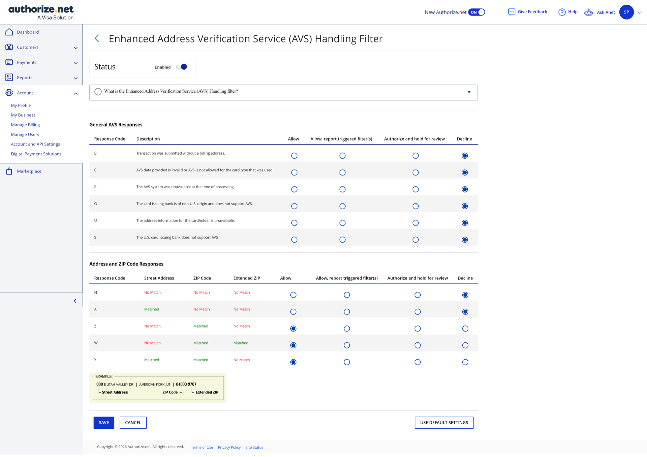This screenshot has height=457, width=647.
Task: Expand the Reports menu chevron
Action: tap(75, 78)
